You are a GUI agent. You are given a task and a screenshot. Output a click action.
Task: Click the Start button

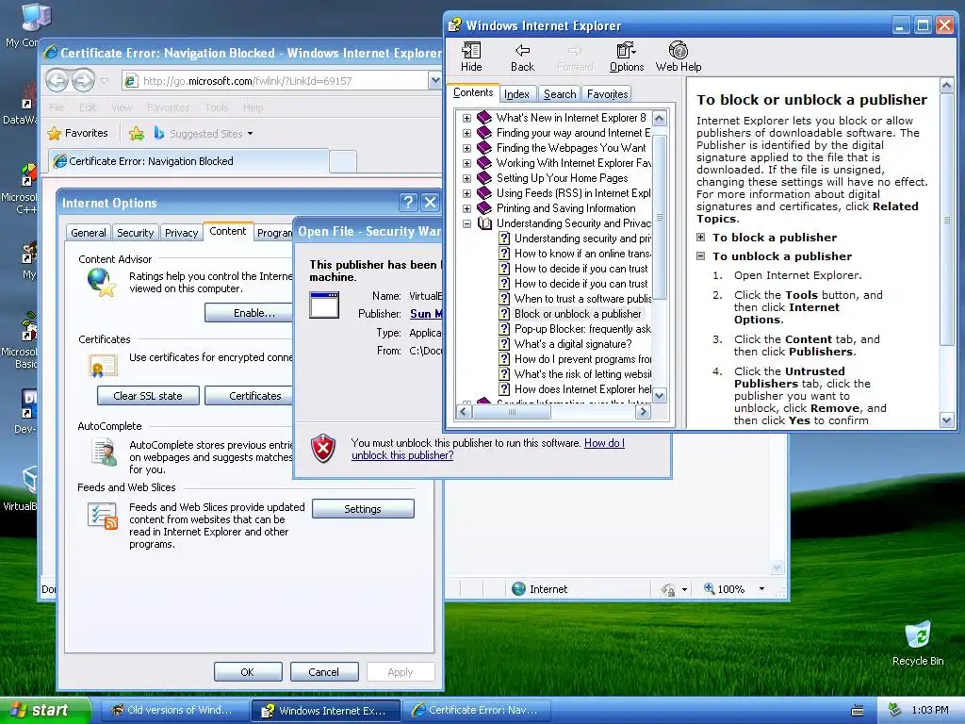[x=44, y=710]
